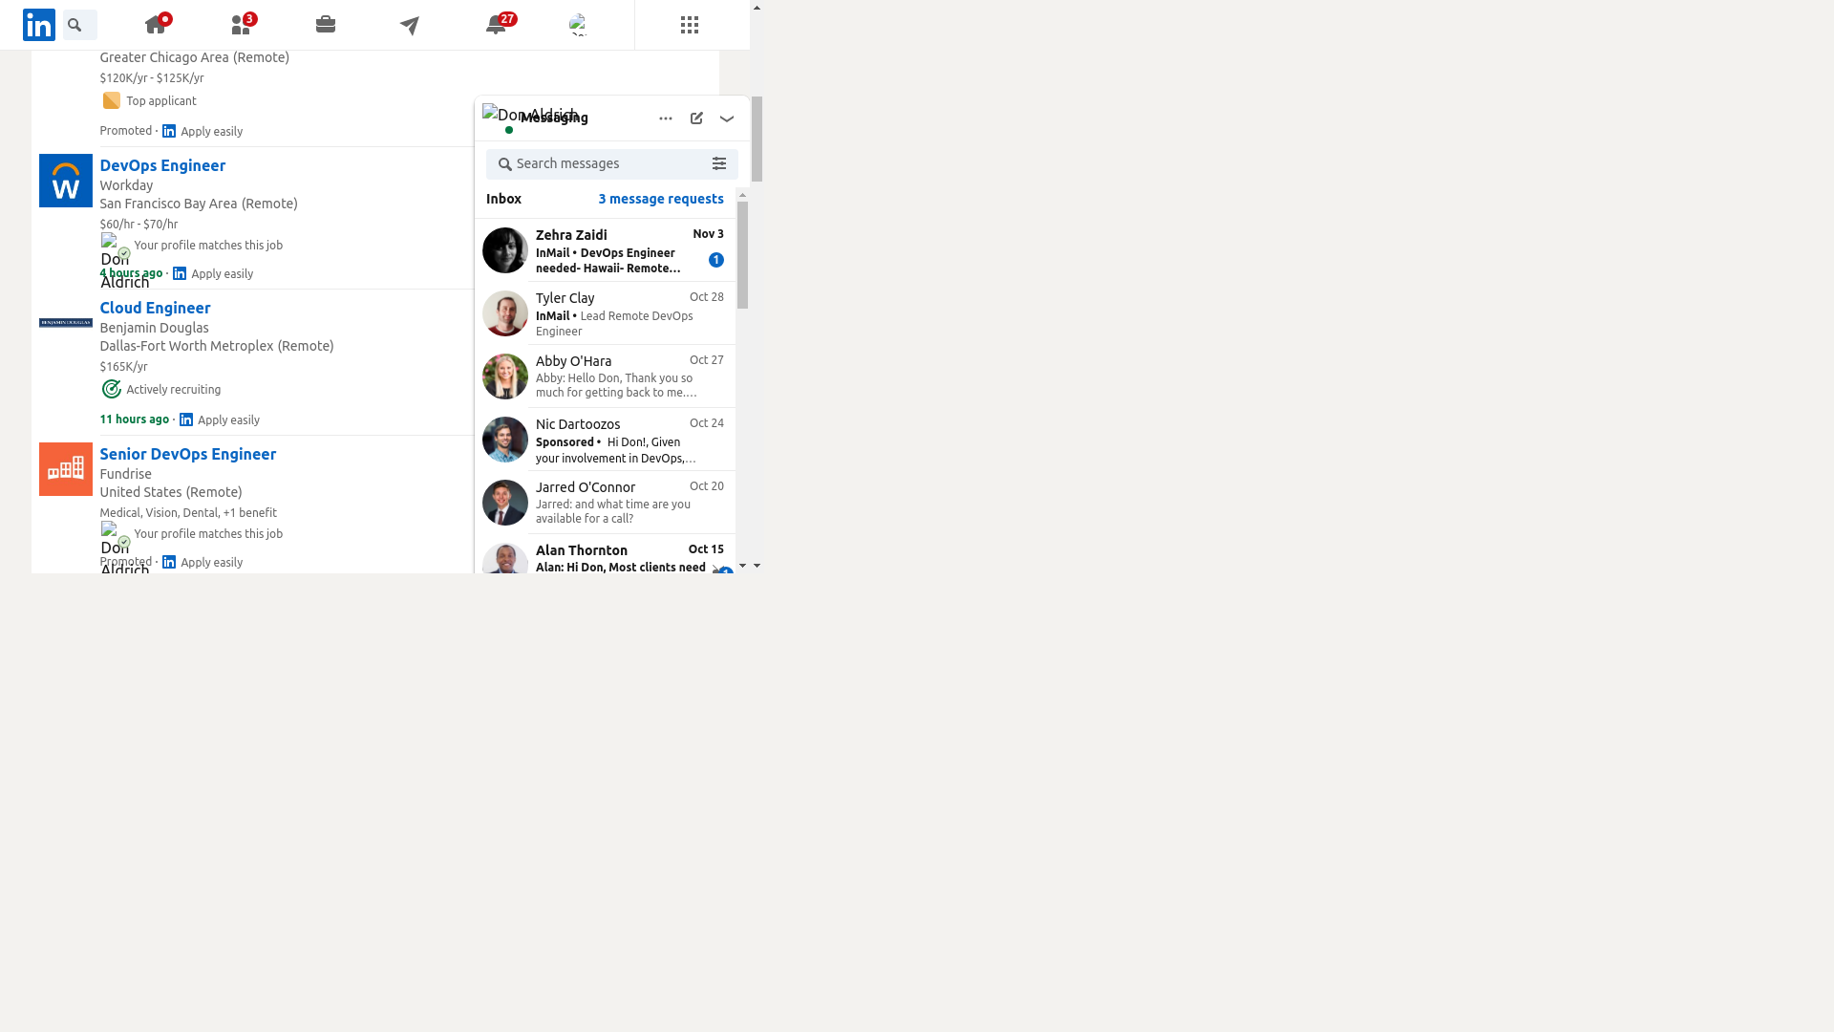The height and width of the screenshot is (1032, 1834).
Task: Collapse the Messaging panel with chevron
Action: (727, 118)
